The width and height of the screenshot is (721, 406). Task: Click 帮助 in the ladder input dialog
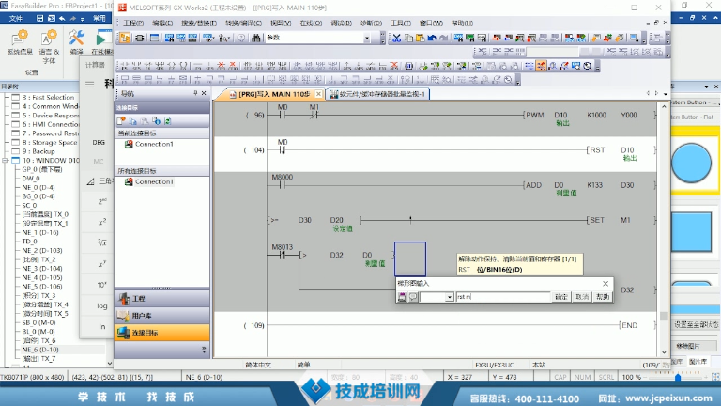[x=603, y=297]
